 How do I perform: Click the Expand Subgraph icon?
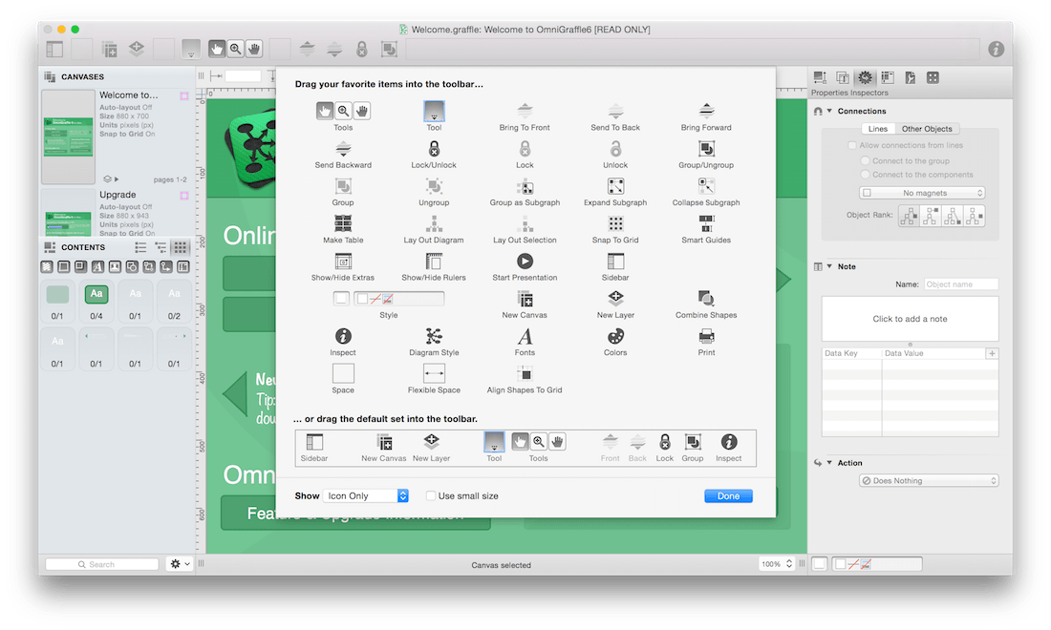(615, 185)
